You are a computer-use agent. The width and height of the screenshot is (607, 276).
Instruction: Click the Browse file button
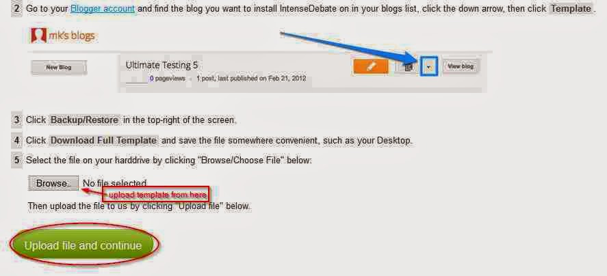(x=53, y=183)
